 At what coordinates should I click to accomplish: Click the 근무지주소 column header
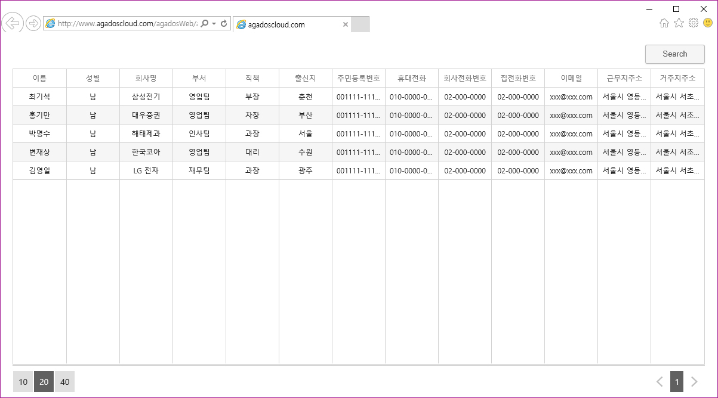pos(624,78)
